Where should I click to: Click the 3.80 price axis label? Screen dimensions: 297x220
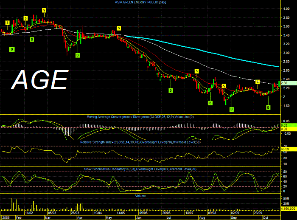pos(286,18)
